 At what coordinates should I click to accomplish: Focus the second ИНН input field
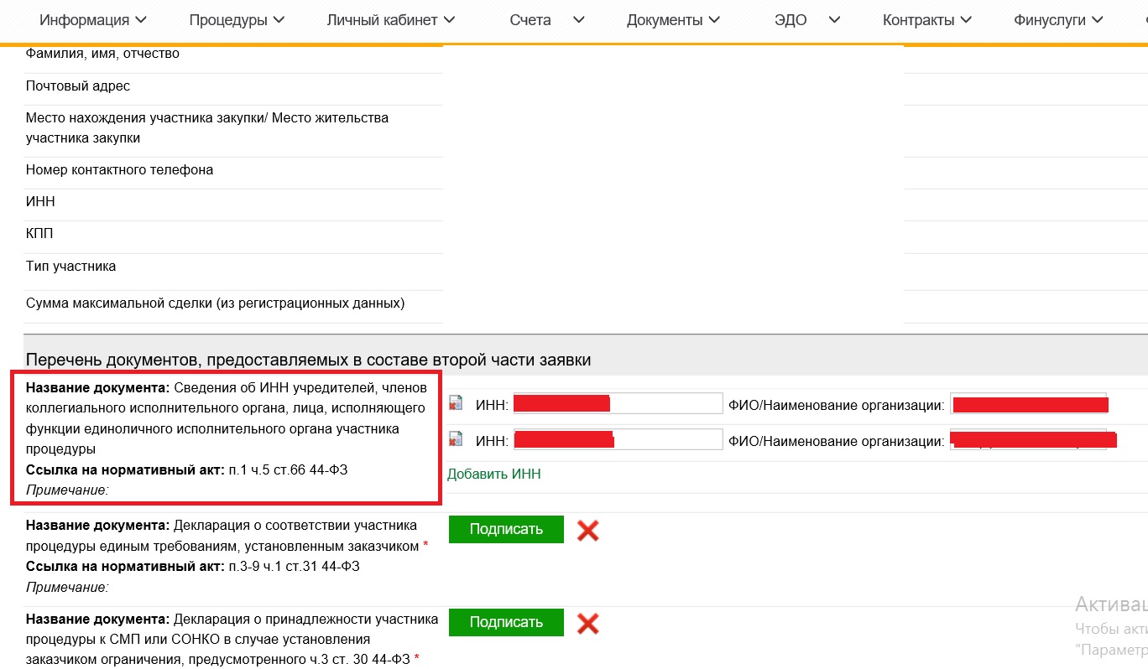(618, 439)
